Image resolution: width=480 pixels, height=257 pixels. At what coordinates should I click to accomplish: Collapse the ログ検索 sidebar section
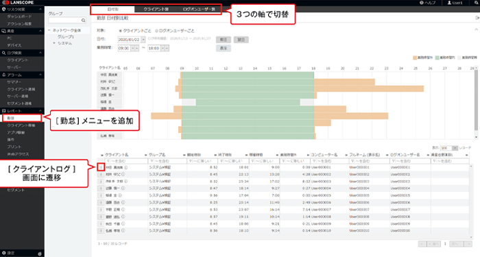click(40, 53)
